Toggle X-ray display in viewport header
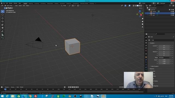 click(133, 6)
